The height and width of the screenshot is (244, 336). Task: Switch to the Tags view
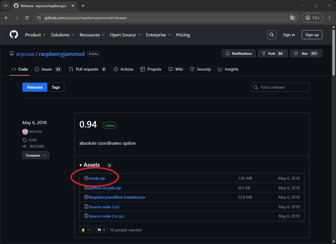coord(56,87)
